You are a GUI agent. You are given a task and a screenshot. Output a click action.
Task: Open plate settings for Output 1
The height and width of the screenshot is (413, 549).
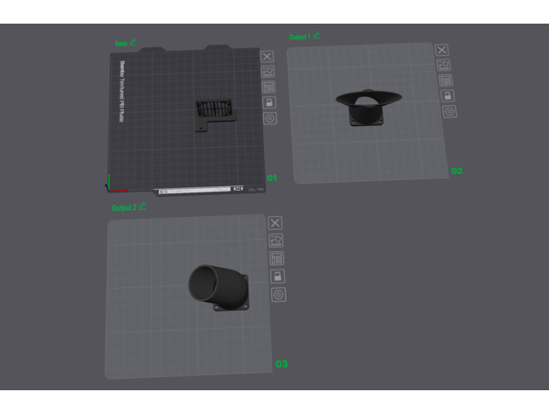[448, 111]
